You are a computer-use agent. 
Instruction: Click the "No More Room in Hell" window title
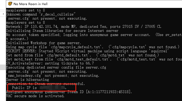pyautogui.click(x=31, y=4)
